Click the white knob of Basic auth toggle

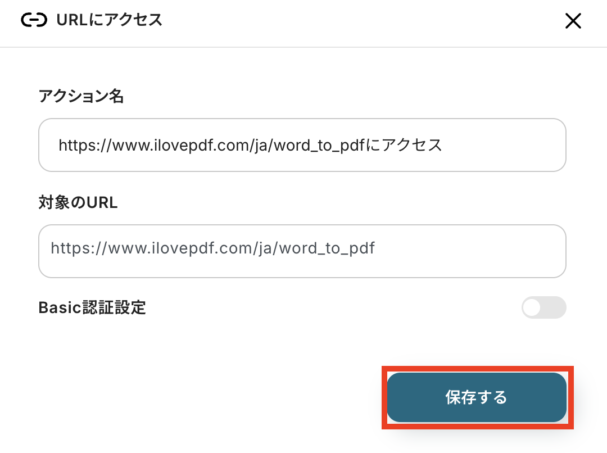[x=532, y=307]
